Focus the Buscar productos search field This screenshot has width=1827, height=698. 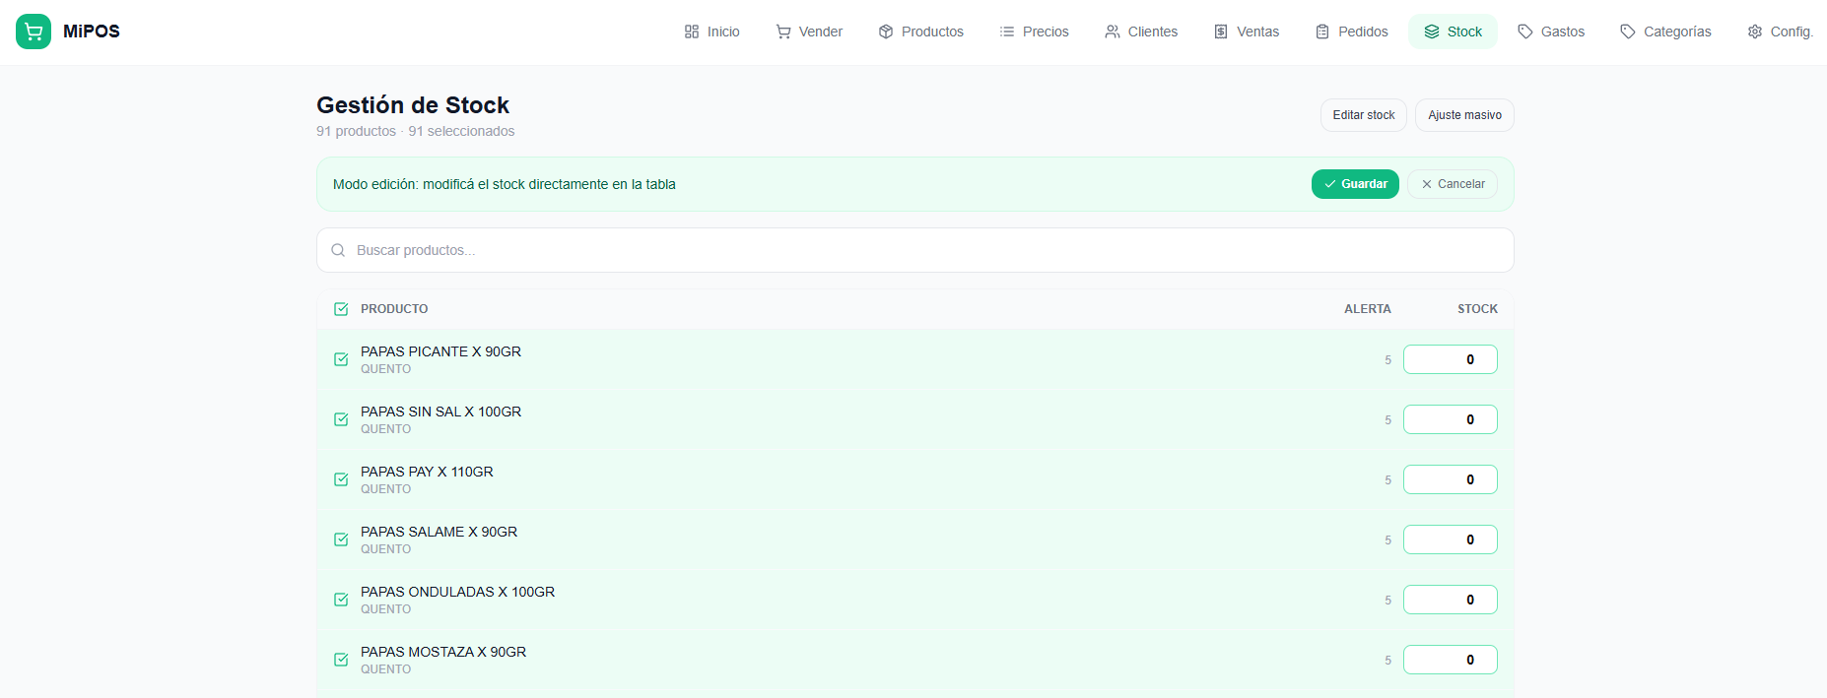click(x=914, y=250)
